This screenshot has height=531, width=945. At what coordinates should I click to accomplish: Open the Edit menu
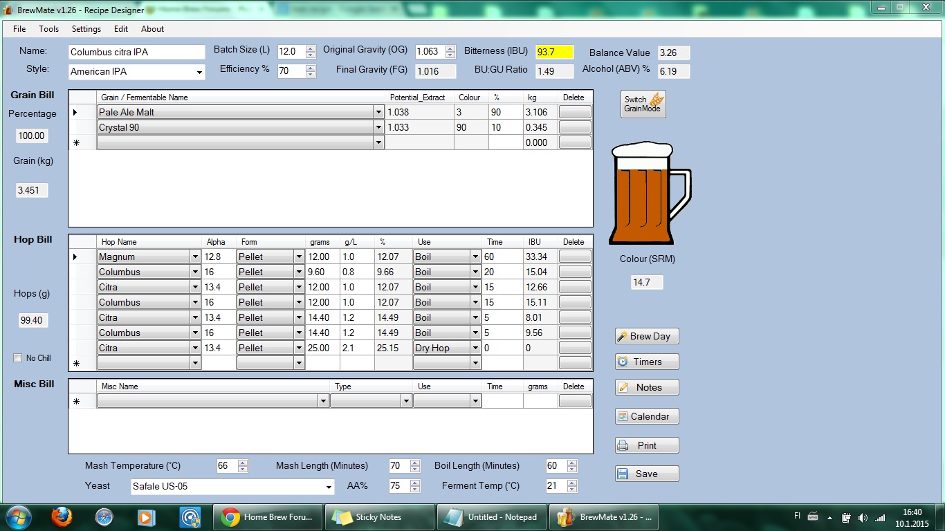click(x=121, y=29)
